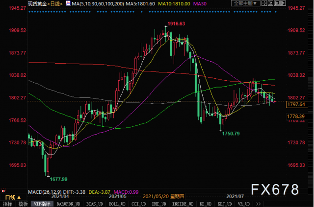The image size is (314, 207).
Task: Select the BARUPDN_UD indicator tab
Action: click(68, 204)
